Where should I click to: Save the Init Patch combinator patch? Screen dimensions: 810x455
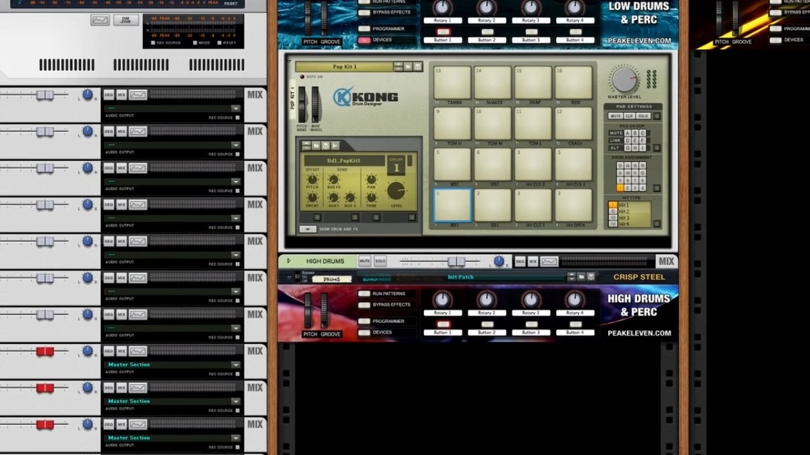(x=591, y=276)
